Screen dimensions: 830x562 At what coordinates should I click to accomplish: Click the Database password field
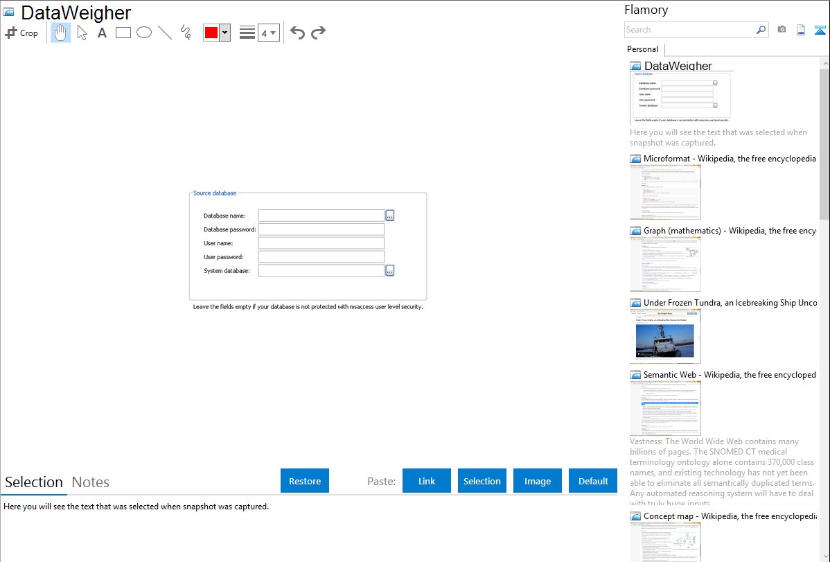click(x=321, y=229)
